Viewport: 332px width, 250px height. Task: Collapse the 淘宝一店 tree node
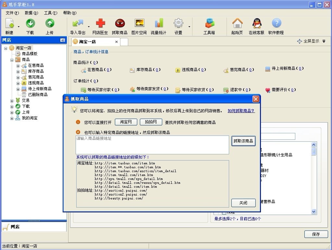point(6,48)
